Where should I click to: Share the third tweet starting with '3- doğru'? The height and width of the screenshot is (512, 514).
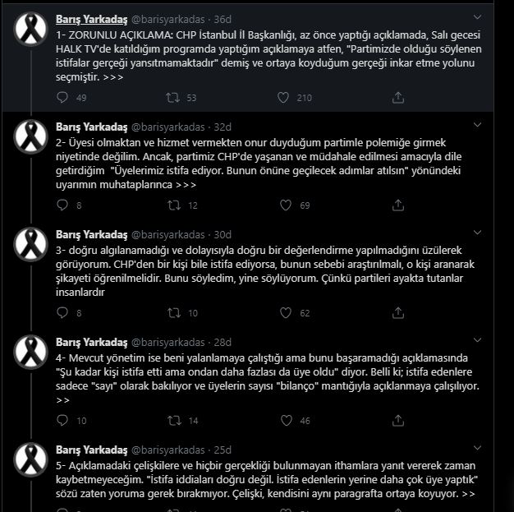(398, 312)
